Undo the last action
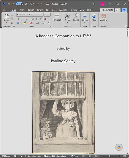Viewport: 129px width, 158px height. (x=31, y=4)
